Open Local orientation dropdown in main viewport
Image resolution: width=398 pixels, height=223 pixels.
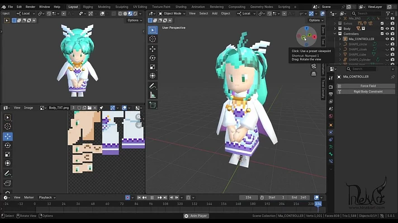click(x=246, y=13)
